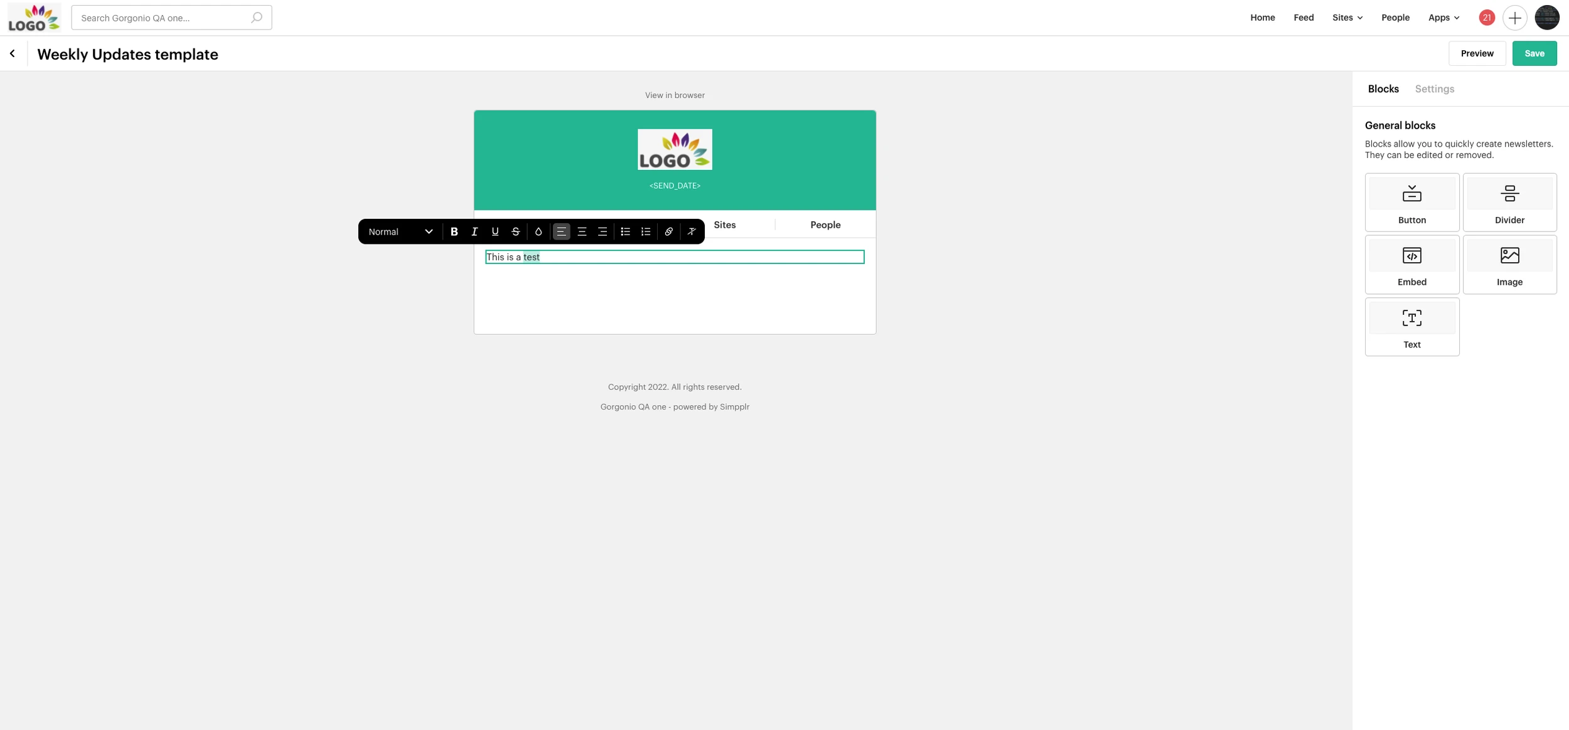The width and height of the screenshot is (1569, 730).
Task: Open the View in browser link
Action: tap(675, 95)
